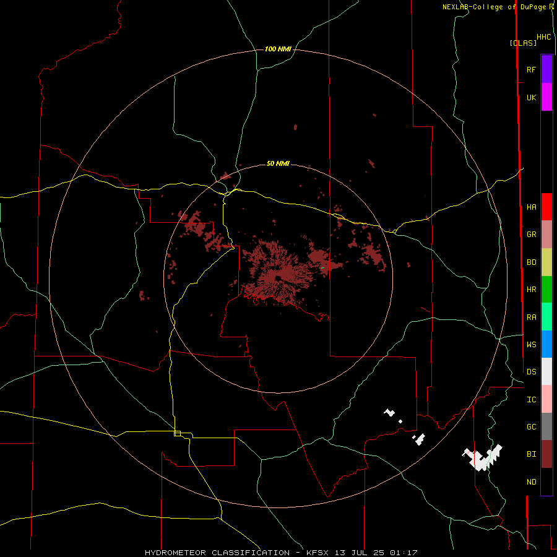
Task: Click the HR legend label
Action: [x=531, y=290]
